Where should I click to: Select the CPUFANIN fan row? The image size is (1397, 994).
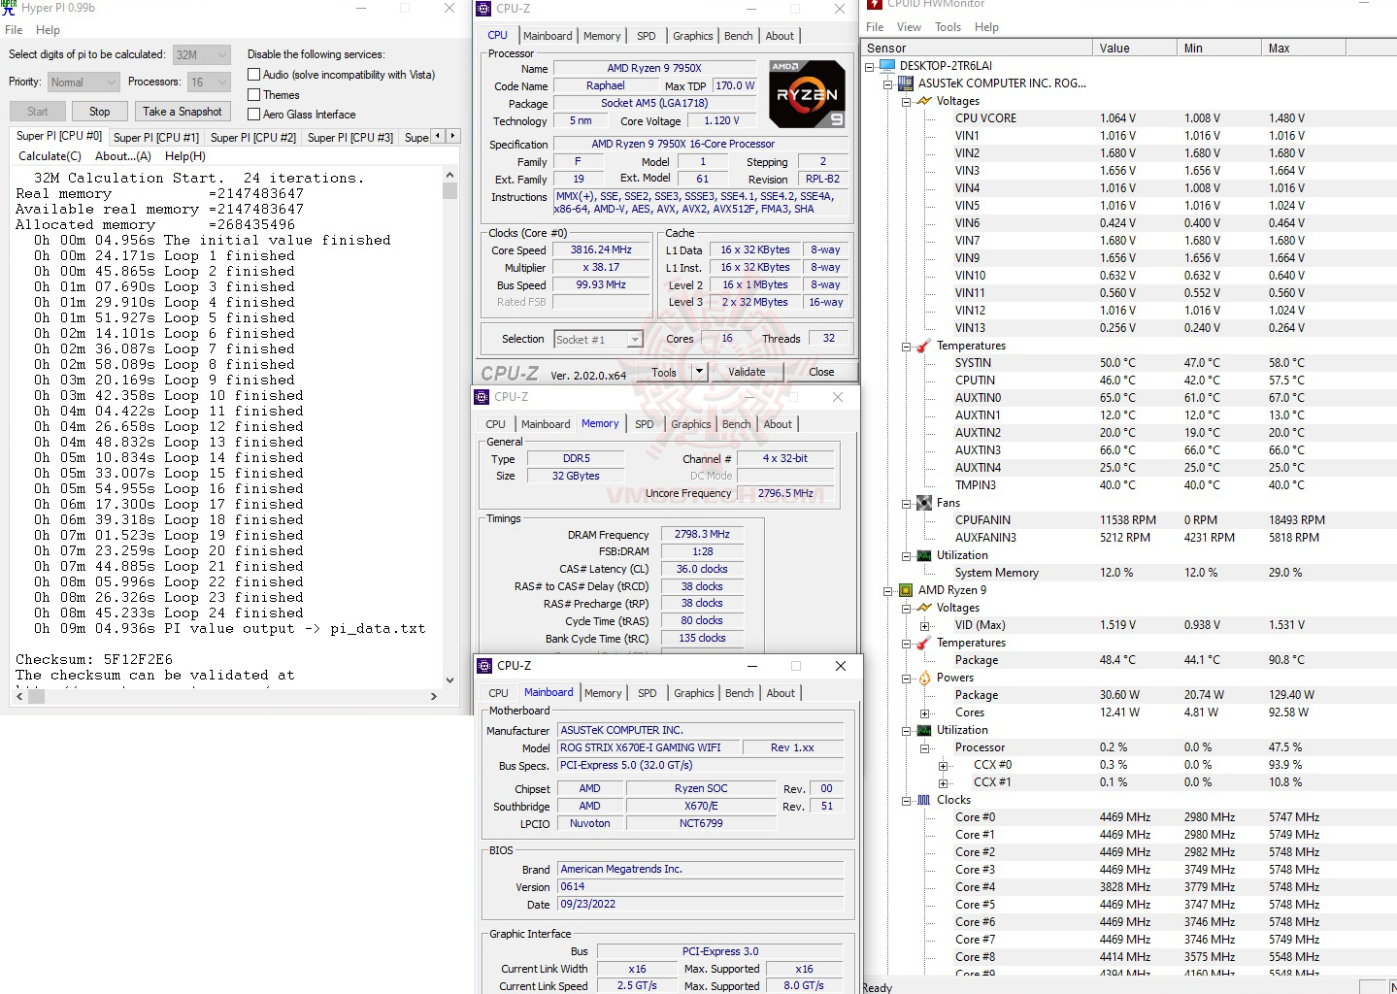pos(1129,520)
